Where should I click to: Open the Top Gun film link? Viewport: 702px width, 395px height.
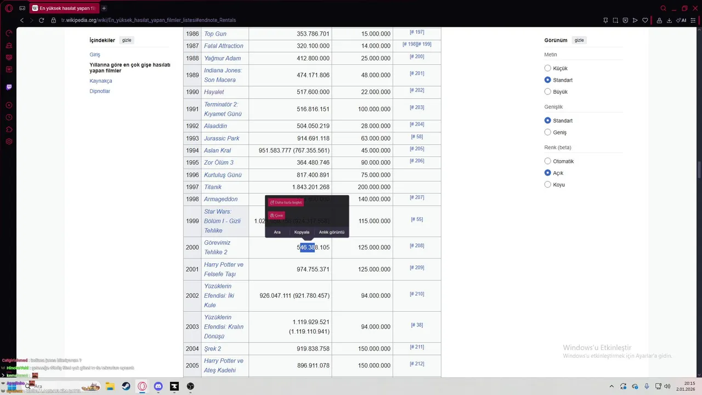click(x=215, y=34)
